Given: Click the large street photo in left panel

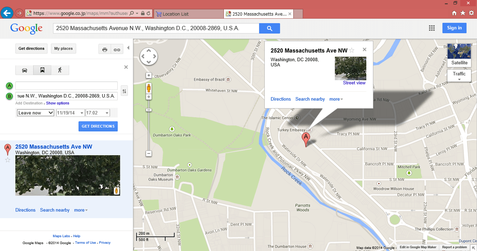Looking at the screenshot, I should [67, 175].
